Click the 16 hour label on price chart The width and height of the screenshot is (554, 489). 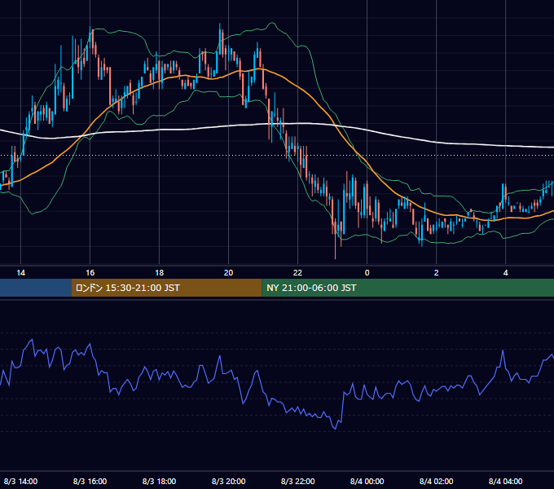(x=90, y=272)
